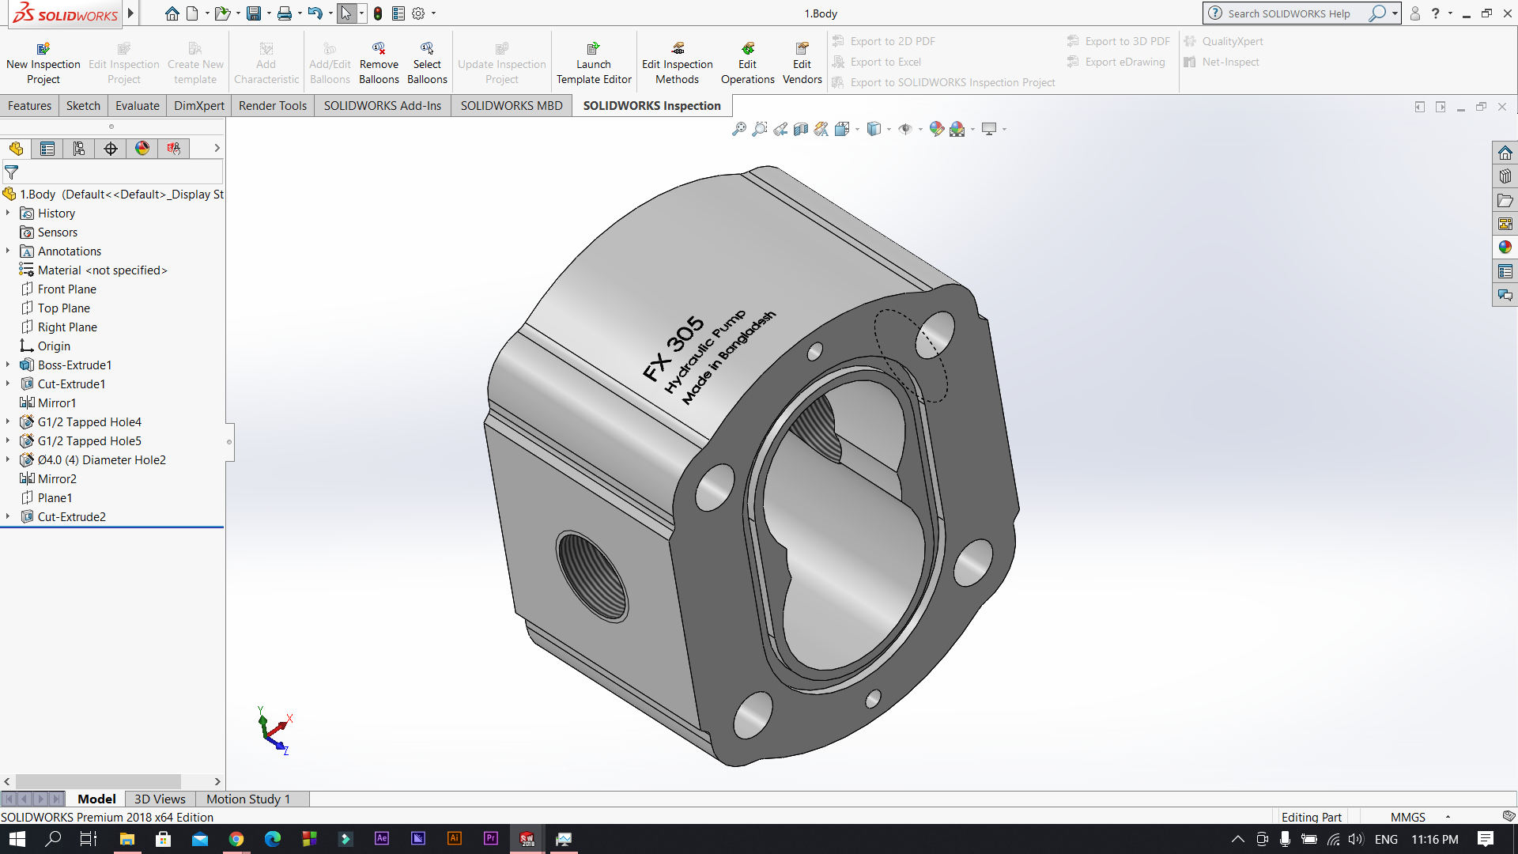The image size is (1518, 854).
Task: Open the Motion Study 1 tab
Action: tap(248, 799)
